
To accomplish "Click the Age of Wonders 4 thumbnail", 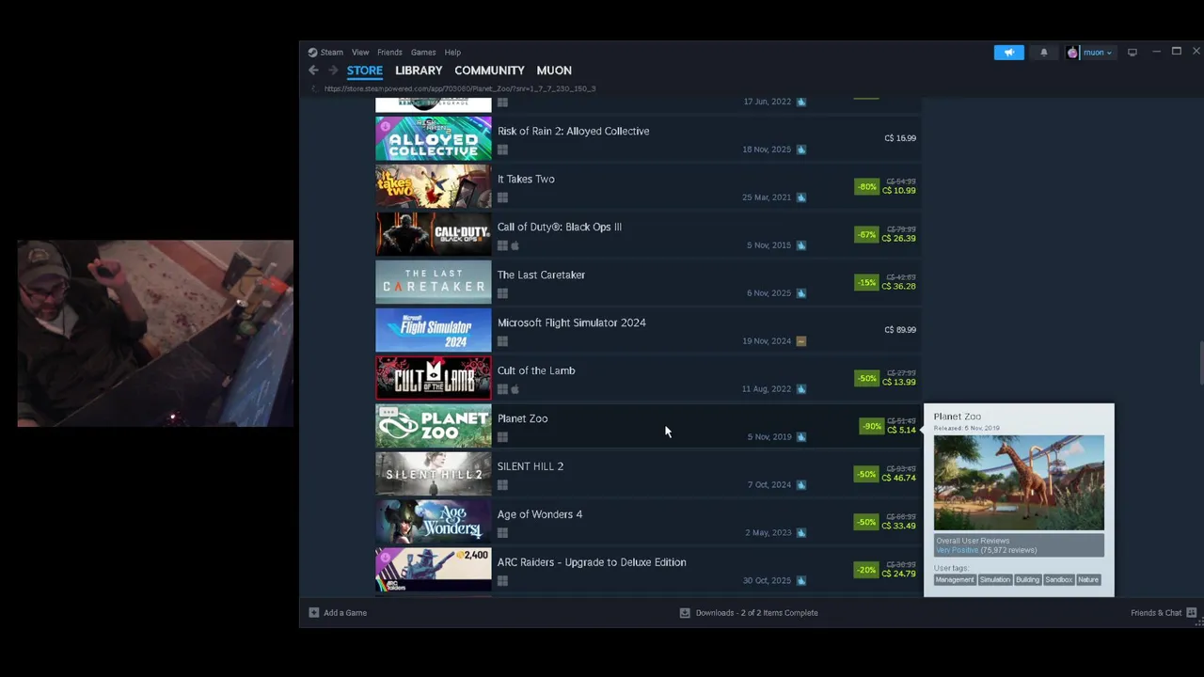I will 433,522.
